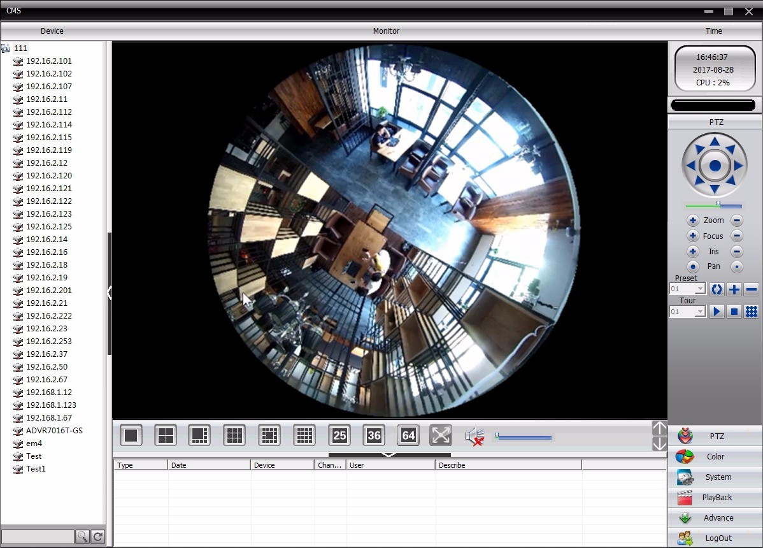This screenshot has height=548, width=763.
Task: Select device 192.168.1.123
Action: point(51,405)
